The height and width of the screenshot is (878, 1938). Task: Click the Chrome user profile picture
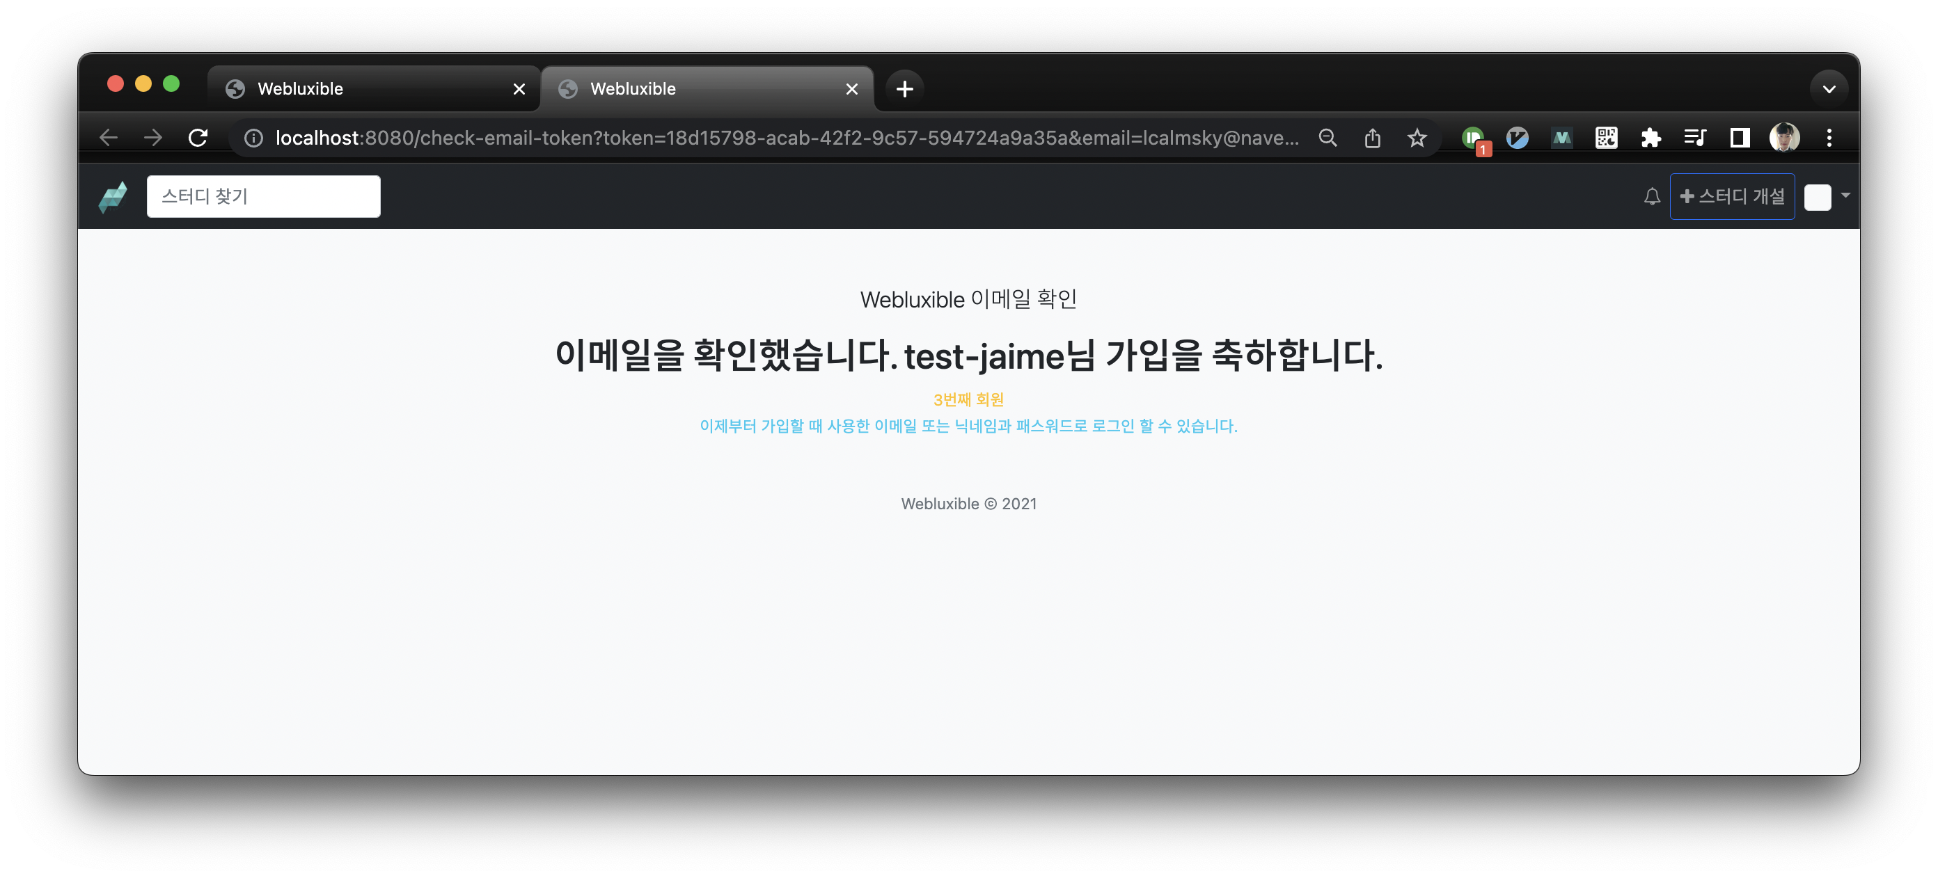pos(1783,138)
